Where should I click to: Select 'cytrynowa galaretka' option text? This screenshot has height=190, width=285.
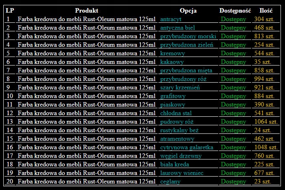(x=186, y=147)
